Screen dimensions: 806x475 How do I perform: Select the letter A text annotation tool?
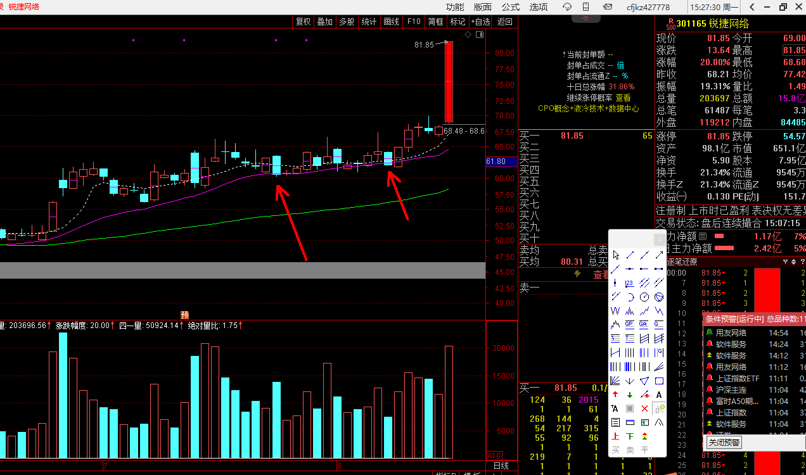[659, 395]
